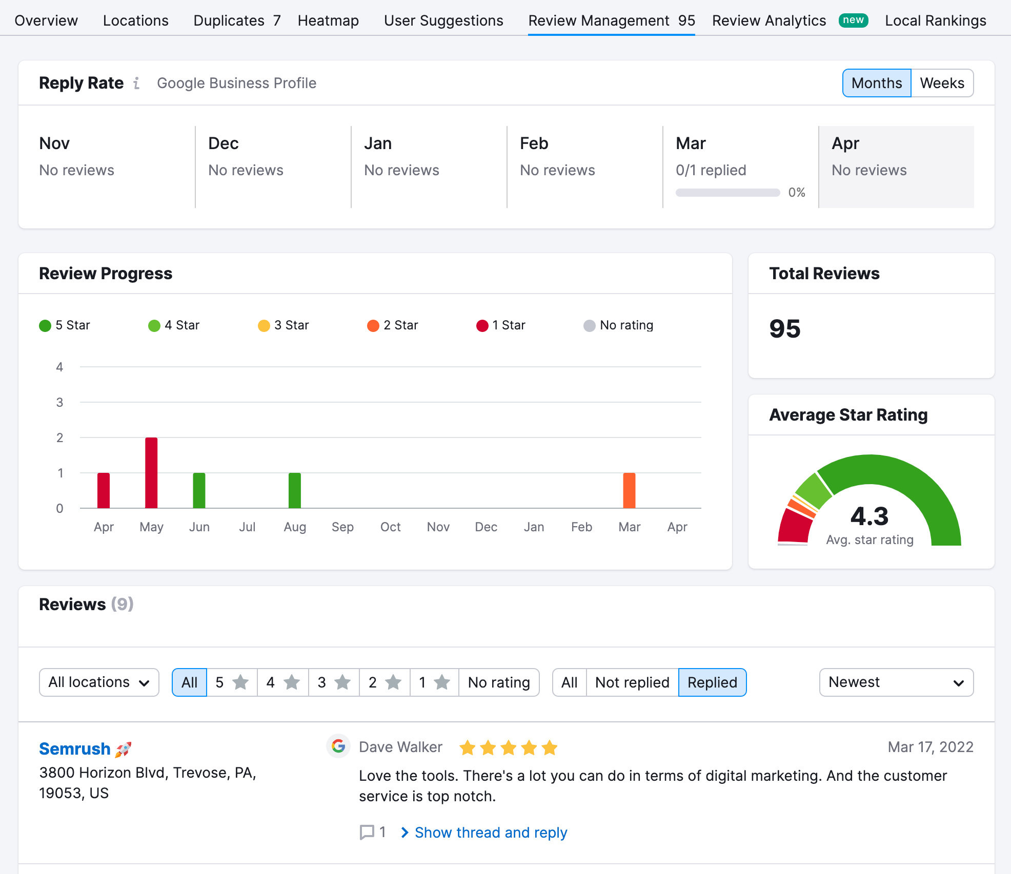The height and width of the screenshot is (874, 1011).
Task: Open the Heatmap tab
Action: (x=328, y=20)
